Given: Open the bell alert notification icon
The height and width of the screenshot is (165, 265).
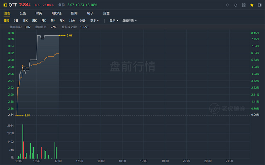Looking at the screenshot, I should click(x=236, y=5).
